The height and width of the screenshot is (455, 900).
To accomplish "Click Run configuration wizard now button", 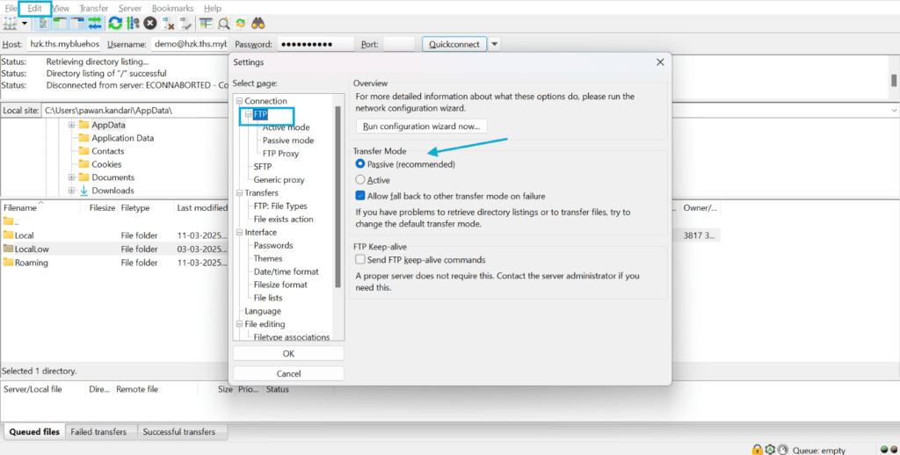I will pyautogui.click(x=421, y=126).
